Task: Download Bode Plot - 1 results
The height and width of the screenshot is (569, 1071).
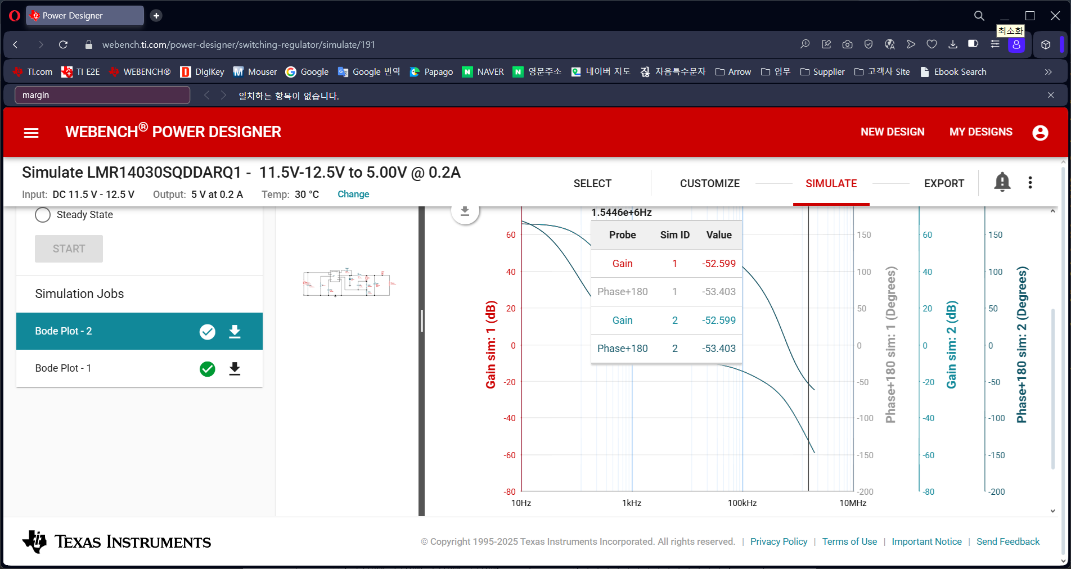Action: pos(235,369)
